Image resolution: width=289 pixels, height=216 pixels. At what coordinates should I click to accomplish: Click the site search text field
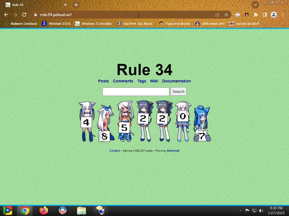136,92
